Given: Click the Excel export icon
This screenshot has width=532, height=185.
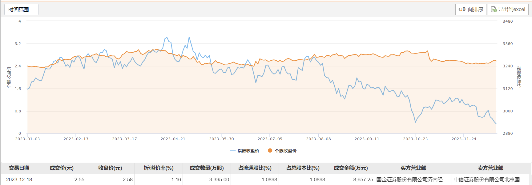Looking at the screenshot, I should click(x=494, y=9).
